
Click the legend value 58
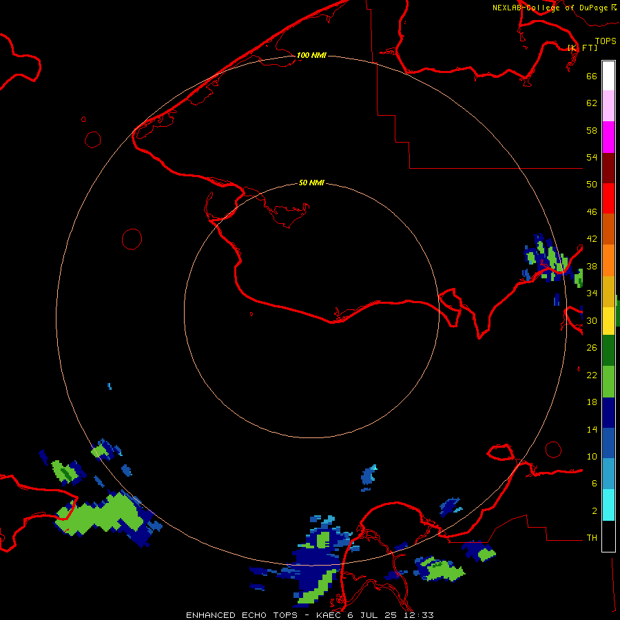(592, 130)
